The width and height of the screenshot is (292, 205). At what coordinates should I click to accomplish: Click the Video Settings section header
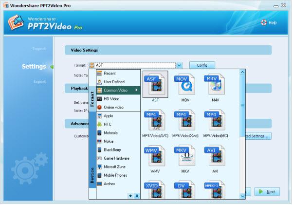point(168,50)
